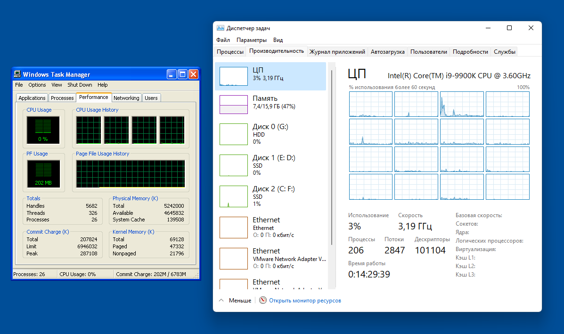Image resolution: width=564 pixels, height=334 pixels.
Task: Click the Windows Task Manager title icon
Action: (17, 74)
